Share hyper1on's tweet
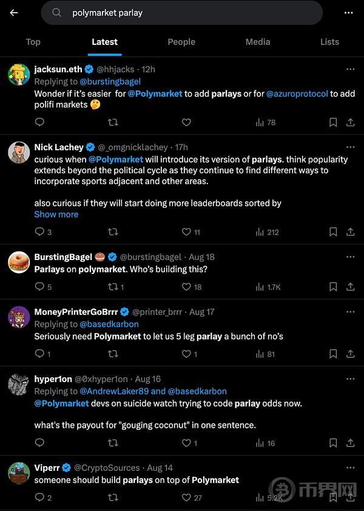This screenshot has height=511, width=364. click(351, 443)
